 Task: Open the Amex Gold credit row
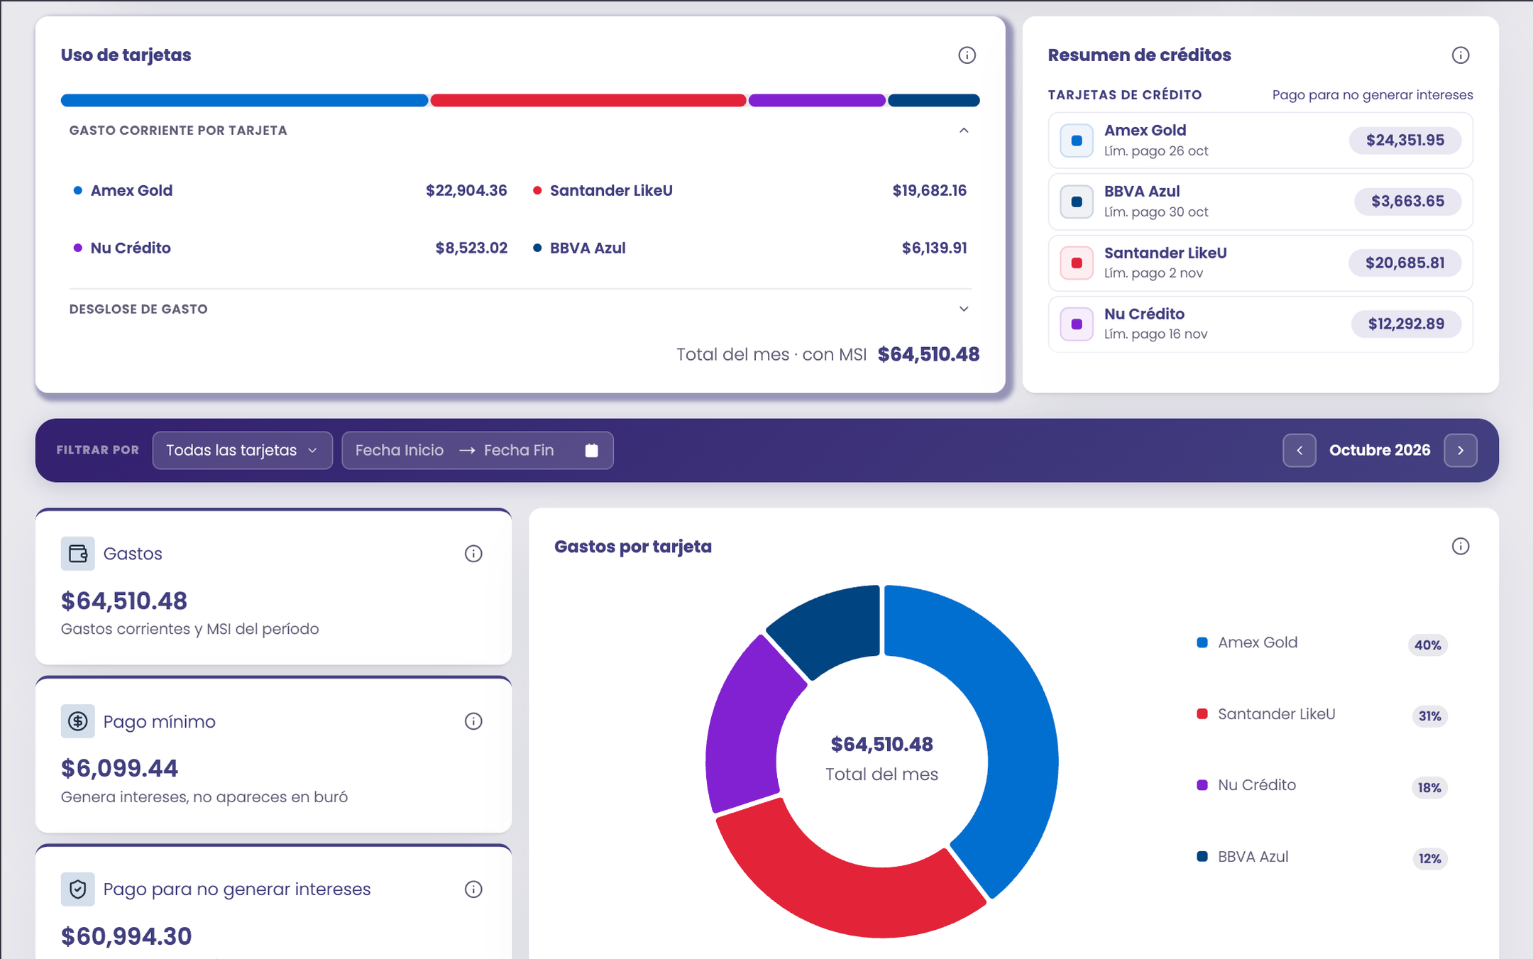(x=1260, y=141)
